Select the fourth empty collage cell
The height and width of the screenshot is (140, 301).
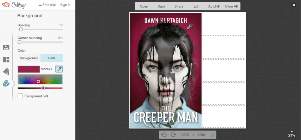[x=224, y=93]
